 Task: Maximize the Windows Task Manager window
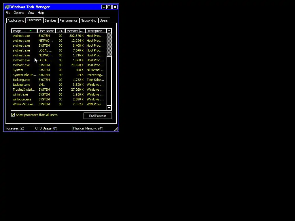point(109,7)
